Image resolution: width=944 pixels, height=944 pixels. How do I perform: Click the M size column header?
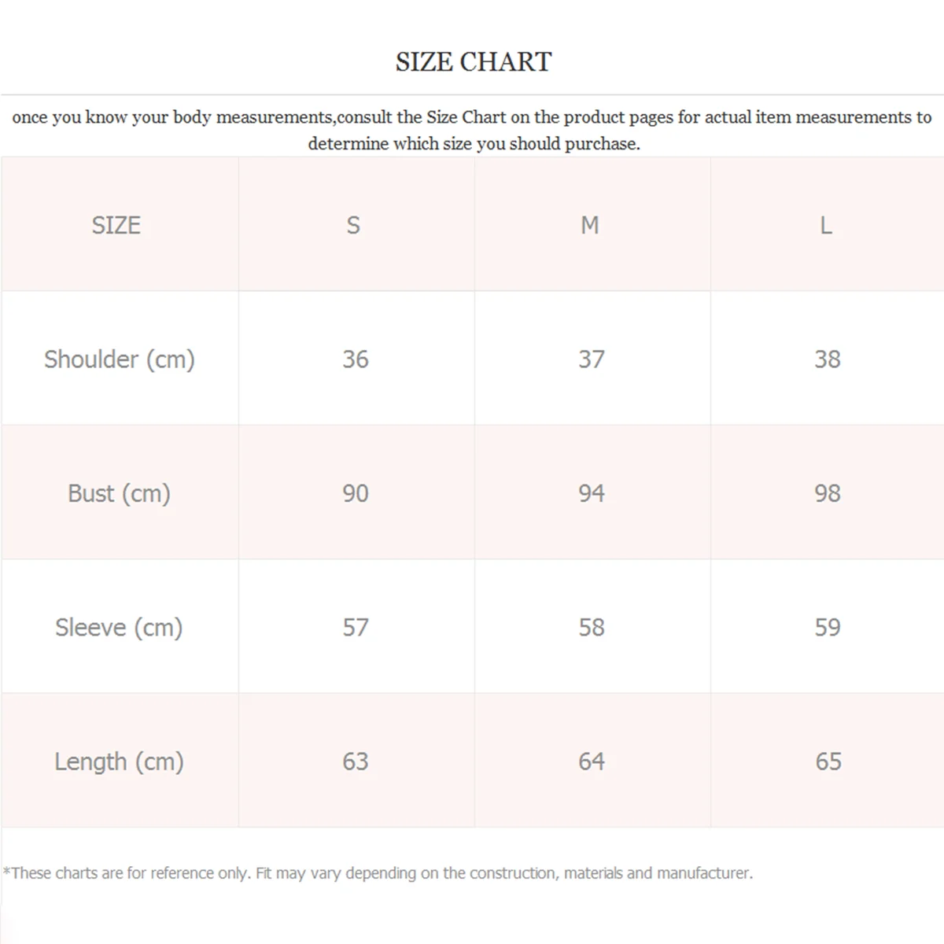coord(590,226)
